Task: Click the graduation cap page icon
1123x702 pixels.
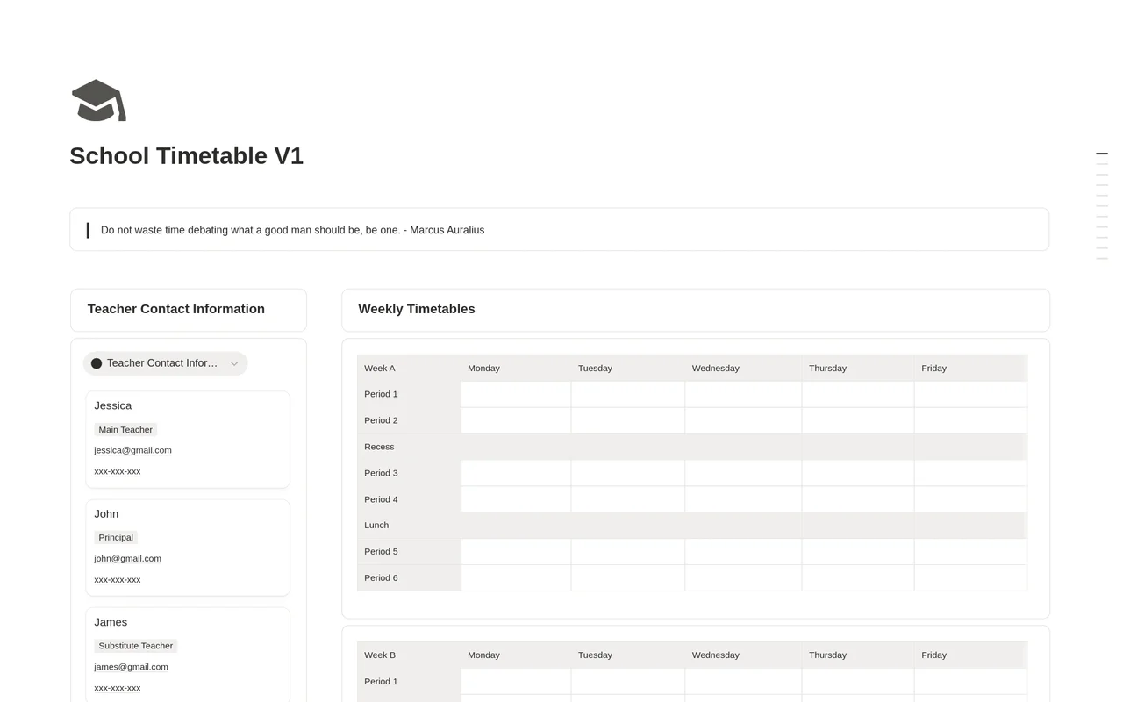Action: pos(98,100)
